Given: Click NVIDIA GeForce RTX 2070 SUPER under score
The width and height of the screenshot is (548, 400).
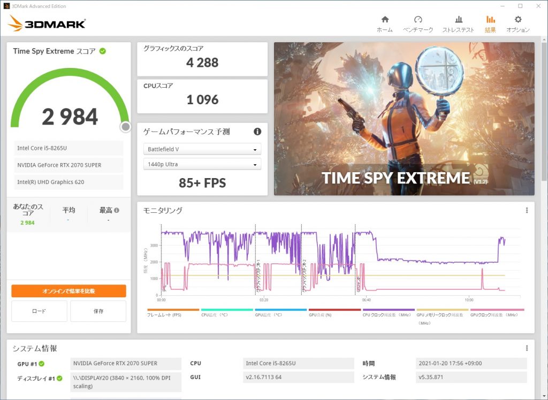Looking at the screenshot, I should pyautogui.click(x=68, y=165).
